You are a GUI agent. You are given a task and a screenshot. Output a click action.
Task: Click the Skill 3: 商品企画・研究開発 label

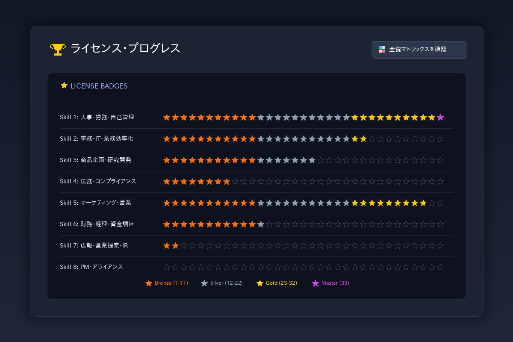95,160
